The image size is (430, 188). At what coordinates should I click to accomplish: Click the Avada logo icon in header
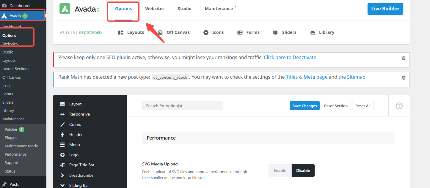pyautogui.click(x=65, y=9)
